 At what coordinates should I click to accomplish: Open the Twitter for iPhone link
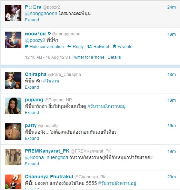[88, 57]
